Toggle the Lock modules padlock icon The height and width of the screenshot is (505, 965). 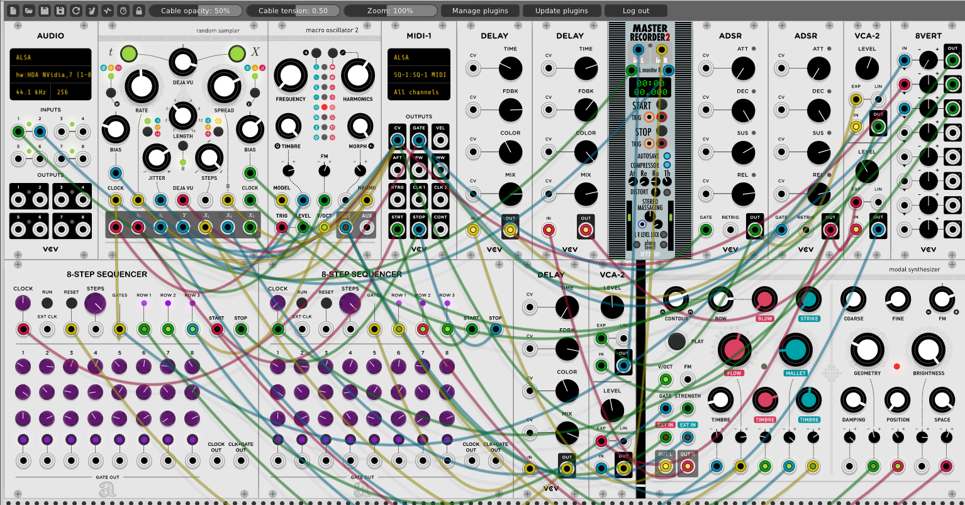[x=139, y=11]
